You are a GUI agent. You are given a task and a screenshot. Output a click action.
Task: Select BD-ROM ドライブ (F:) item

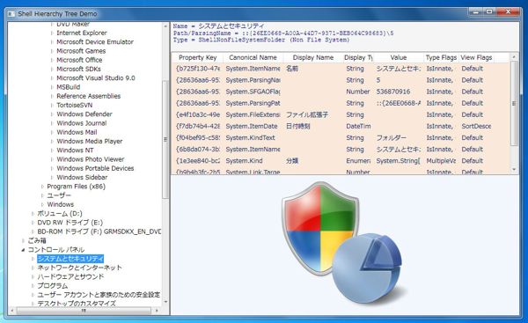pos(99,231)
